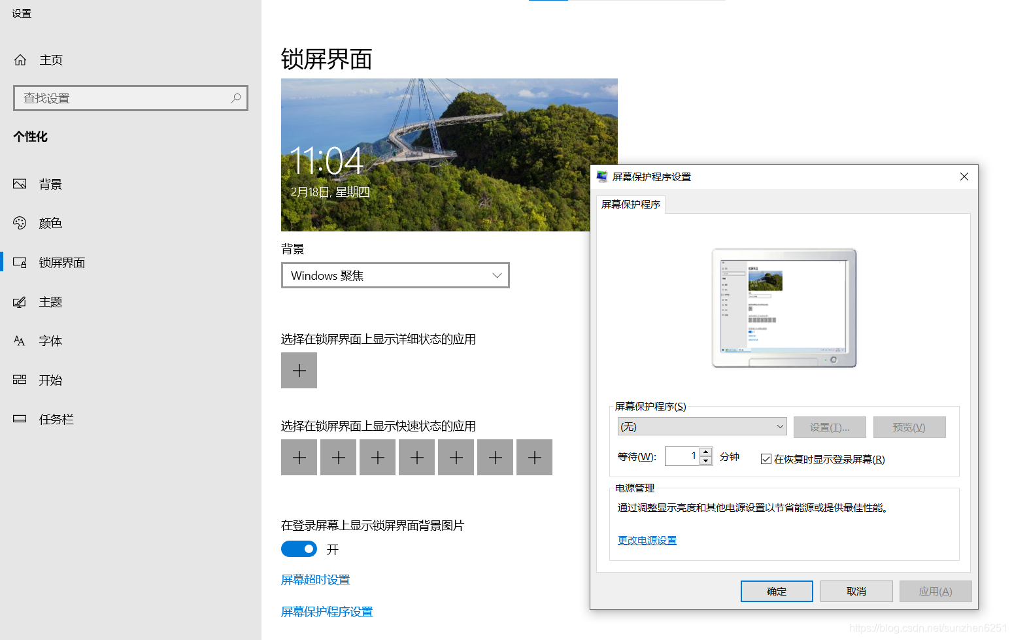The image size is (1012, 640).
Task: Click the 查找设置 search field
Action: [x=131, y=98]
